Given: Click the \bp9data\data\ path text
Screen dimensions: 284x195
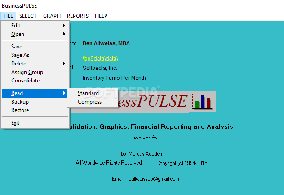Looking at the screenshot, I should pyautogui.click(x=100, y=59).
